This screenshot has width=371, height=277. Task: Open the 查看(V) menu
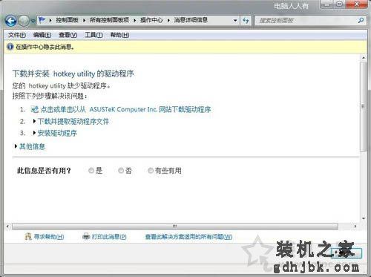[68, 35]
